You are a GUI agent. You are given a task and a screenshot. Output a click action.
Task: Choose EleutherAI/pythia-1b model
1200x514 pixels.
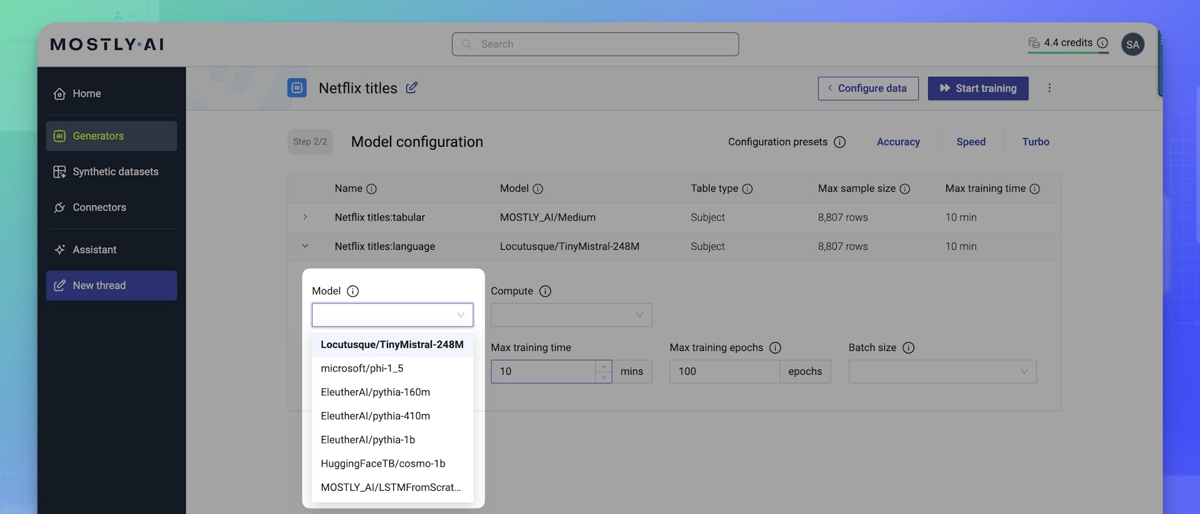(x=392, y=440)
